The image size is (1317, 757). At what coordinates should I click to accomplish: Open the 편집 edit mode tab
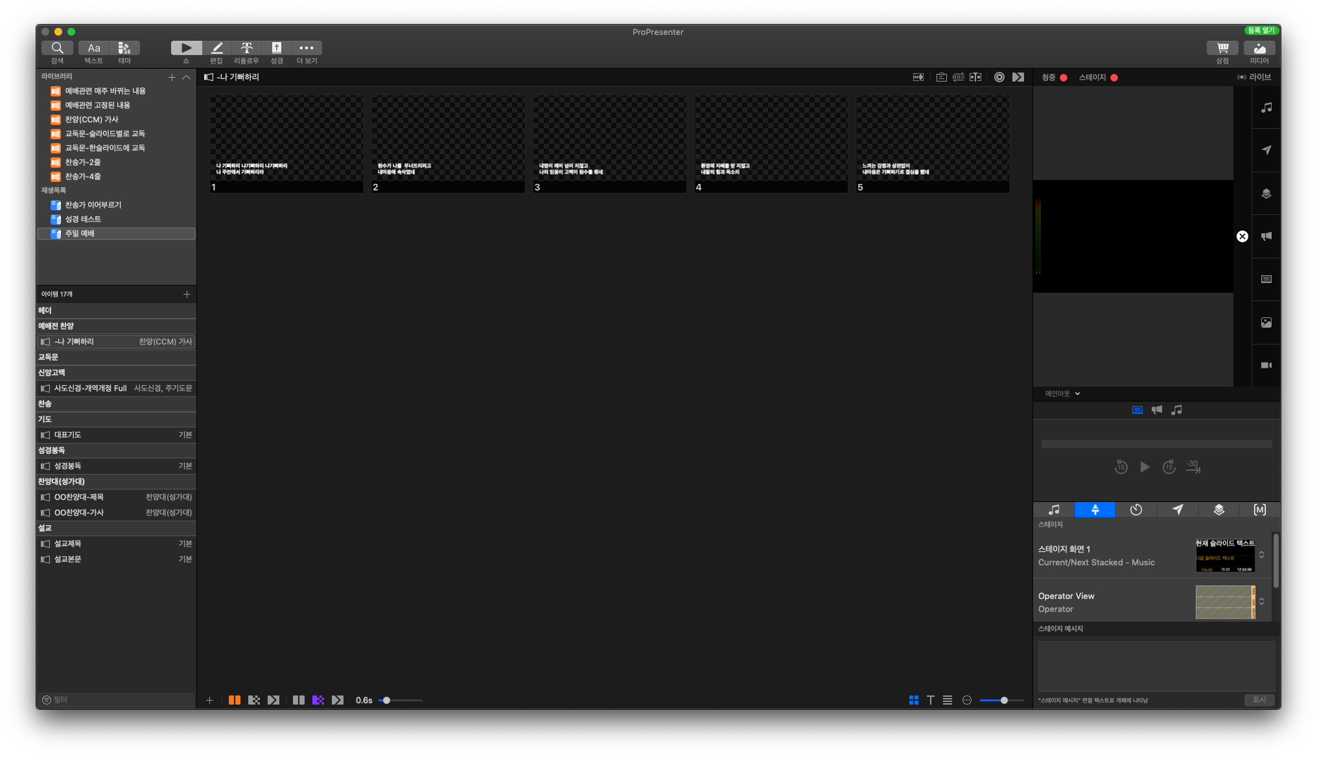[216, 48]
